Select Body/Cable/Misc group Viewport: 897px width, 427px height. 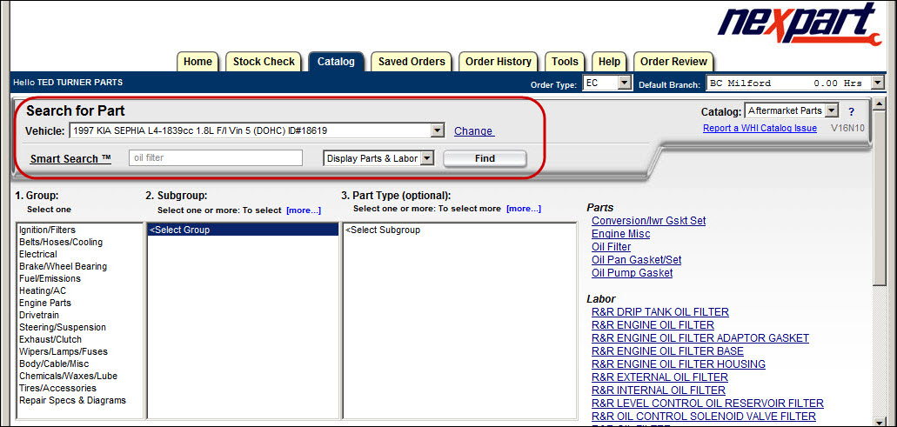[x=54, y=364]
